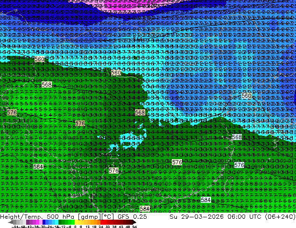
Task: Select the leftmost 568 contour label
Action: point(47,85)
